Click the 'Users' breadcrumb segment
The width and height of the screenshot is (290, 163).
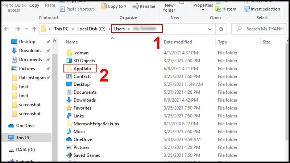point(119,29)
